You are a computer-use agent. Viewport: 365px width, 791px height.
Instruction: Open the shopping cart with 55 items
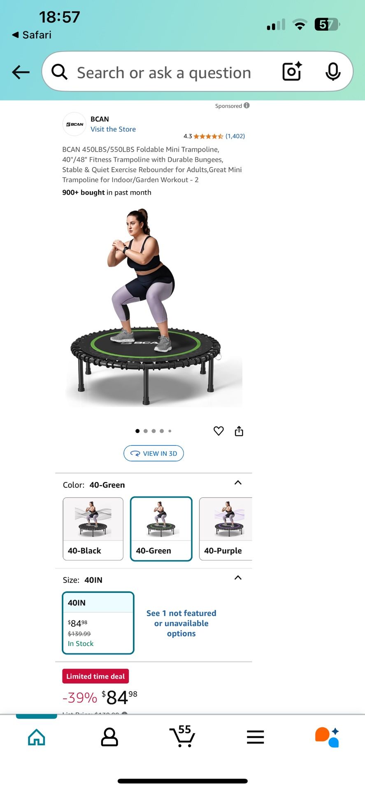click(x=182, y=736)
